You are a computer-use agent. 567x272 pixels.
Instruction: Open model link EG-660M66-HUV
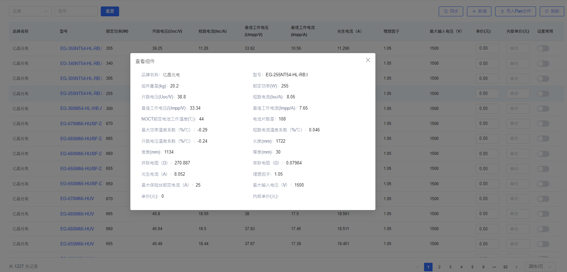point(77,229)
